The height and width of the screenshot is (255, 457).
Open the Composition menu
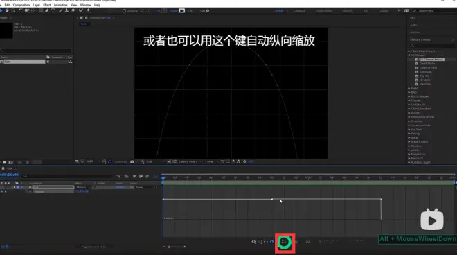tap(21, 5)
